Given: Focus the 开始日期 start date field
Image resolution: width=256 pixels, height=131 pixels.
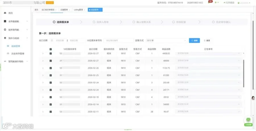Looking at the screenshot, I should 60,40.
